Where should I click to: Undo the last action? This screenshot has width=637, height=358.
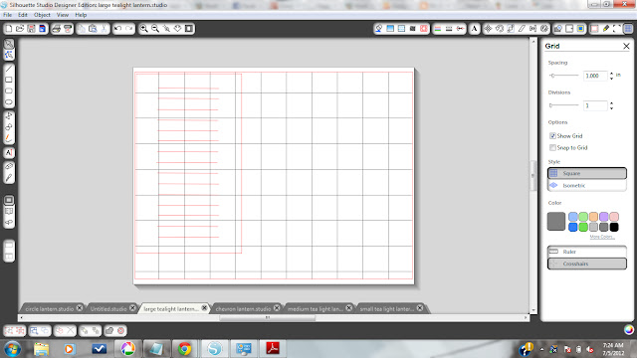click(x=117, y=29)
